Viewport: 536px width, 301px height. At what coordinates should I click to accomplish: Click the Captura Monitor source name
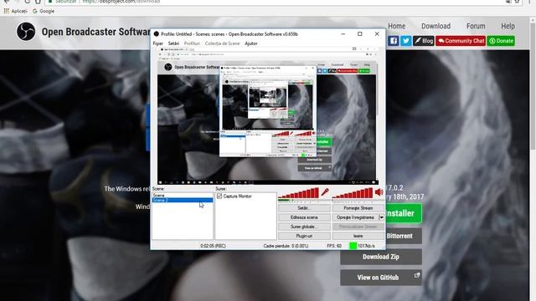click(237, 196)
